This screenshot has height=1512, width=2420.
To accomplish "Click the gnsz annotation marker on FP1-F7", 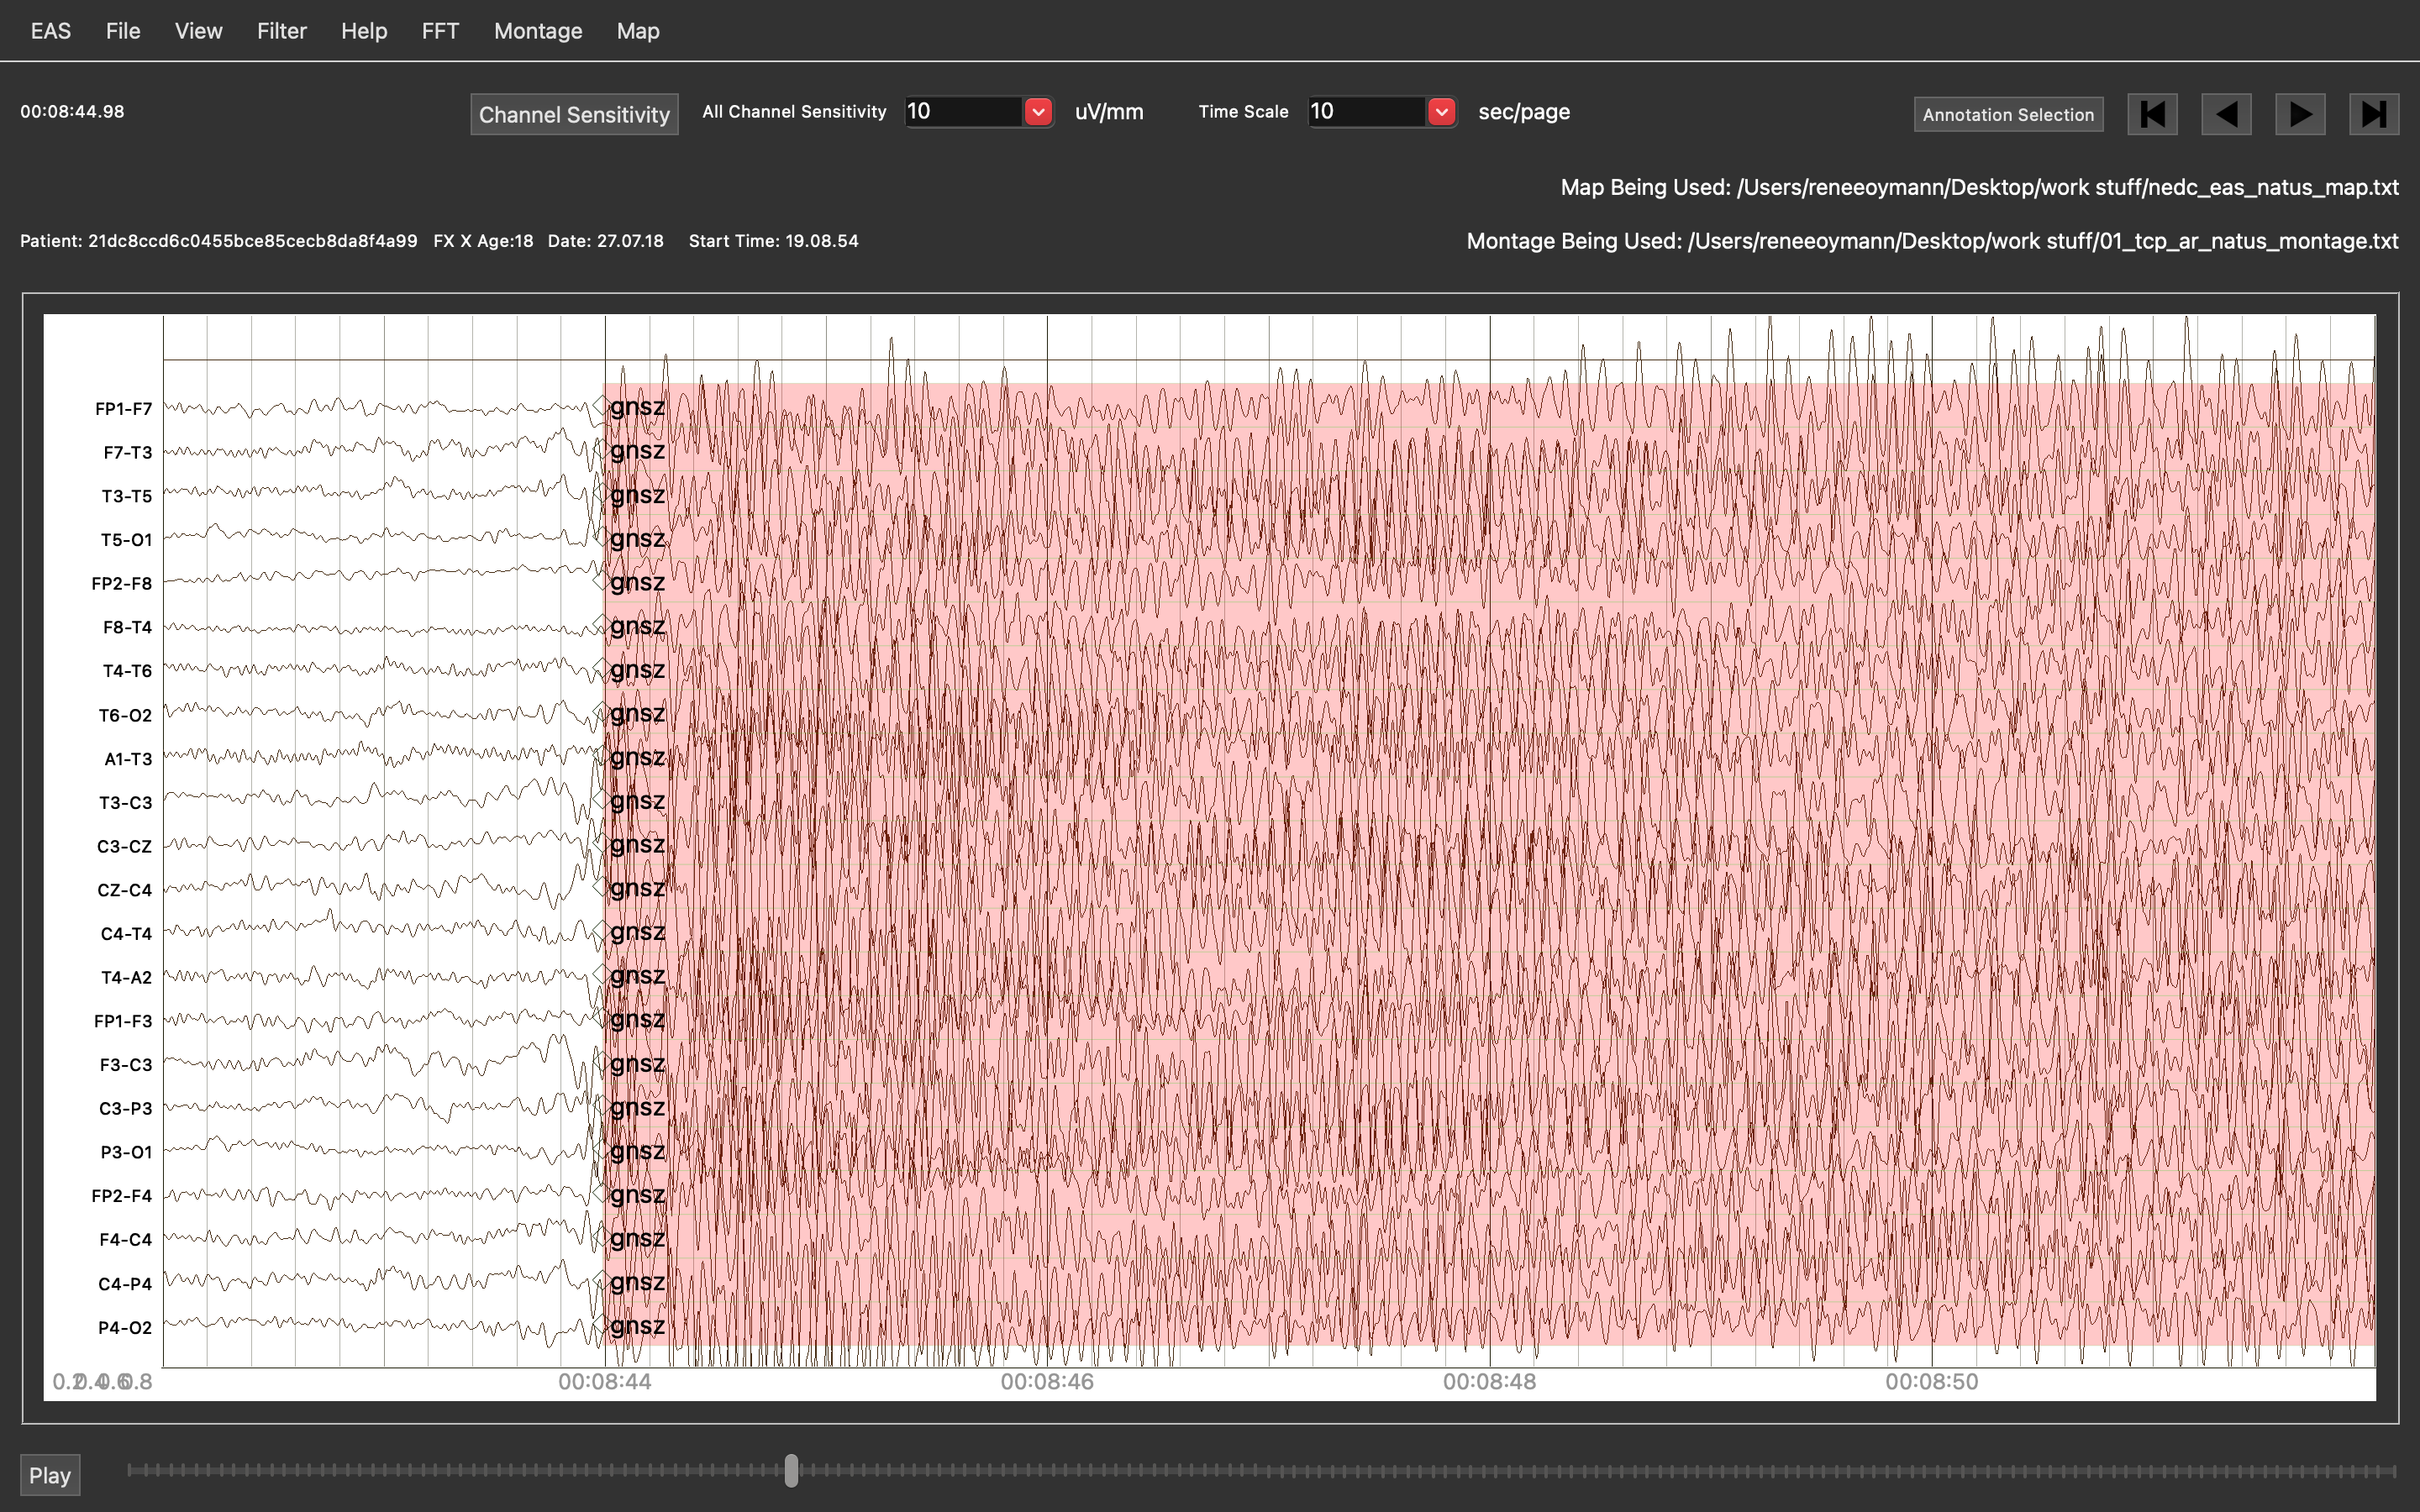I will tap(636, 407).
